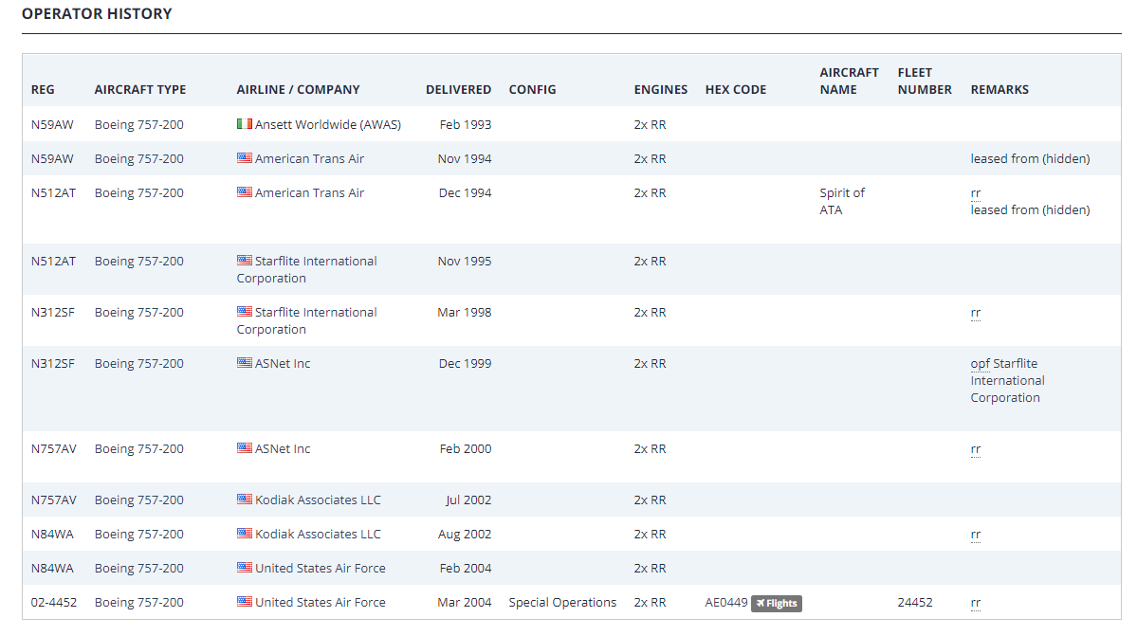Click the HEX CODE column header
Screen dimensions: 1137x636
pyautogui.click(x=735, y=89)
